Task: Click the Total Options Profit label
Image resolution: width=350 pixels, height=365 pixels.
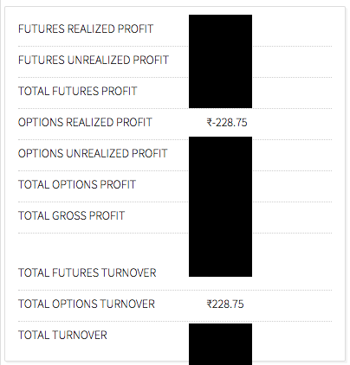Action: point(77,185)
